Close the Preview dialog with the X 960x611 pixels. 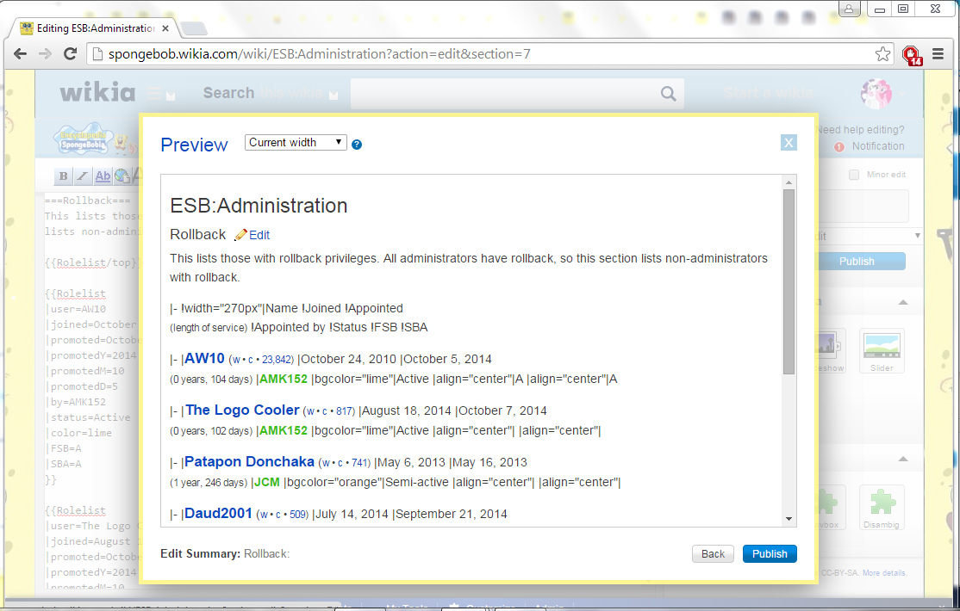click(x=789, y=143)
